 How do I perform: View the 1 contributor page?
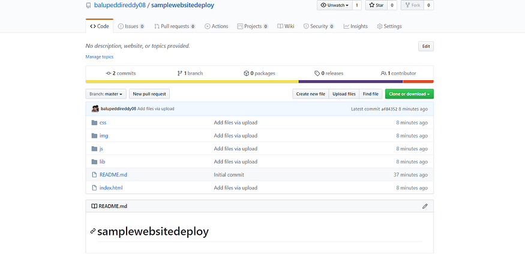tap(398, 73)
